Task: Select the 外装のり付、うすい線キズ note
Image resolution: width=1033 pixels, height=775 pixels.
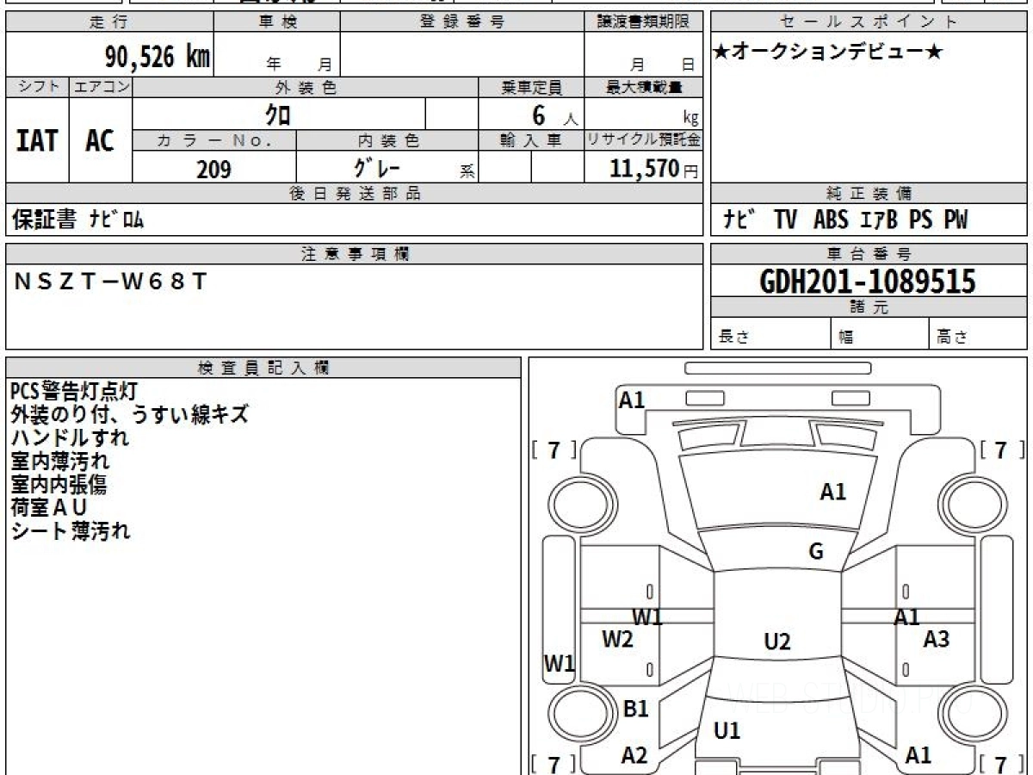Action: (130, 414)
